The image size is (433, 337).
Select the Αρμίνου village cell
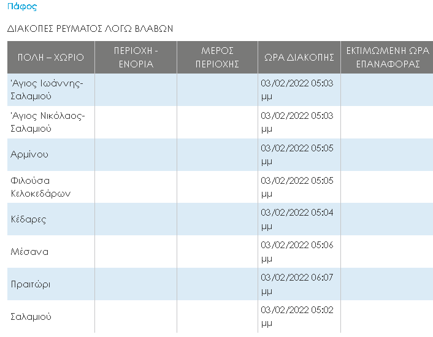pyautogui.click(x=51, y=154)
